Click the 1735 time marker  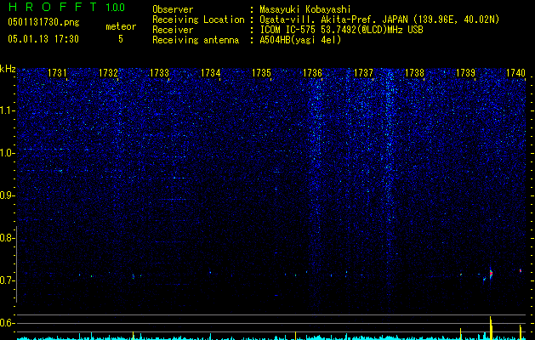[x=261, y=72]
